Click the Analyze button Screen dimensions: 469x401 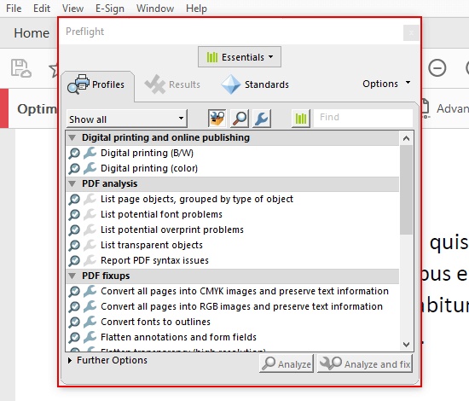(287, 363)
